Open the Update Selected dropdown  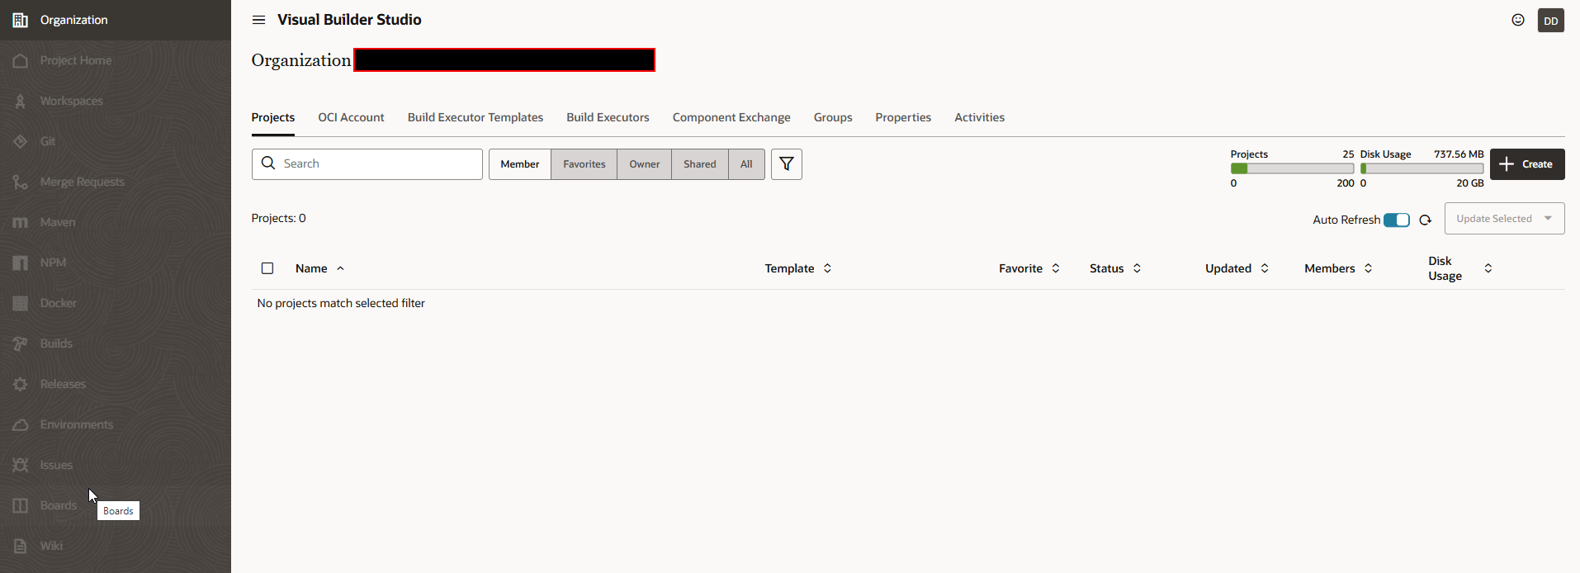click(1505, 219)
